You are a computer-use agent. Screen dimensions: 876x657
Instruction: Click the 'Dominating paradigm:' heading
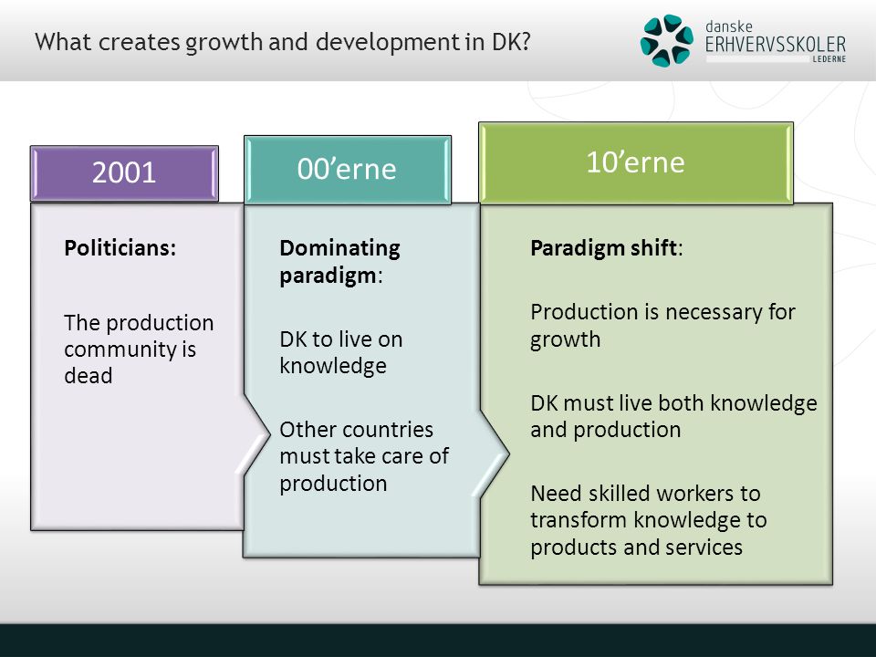coord(339,262)
